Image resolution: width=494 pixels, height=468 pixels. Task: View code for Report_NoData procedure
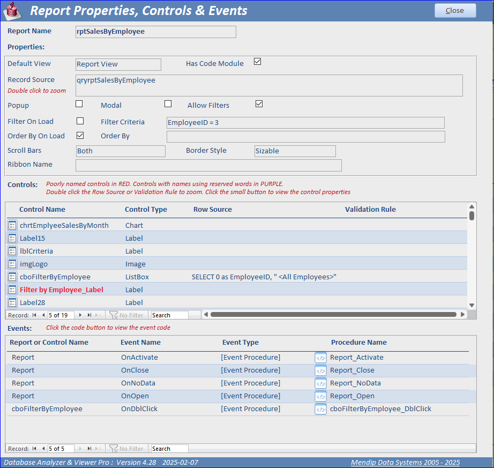coord(320,383)
